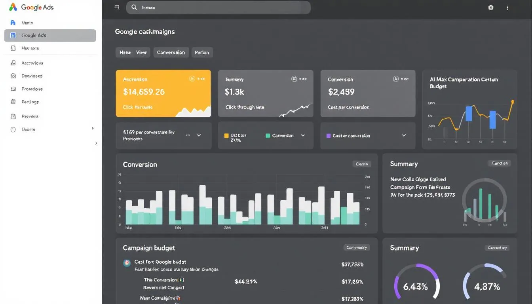The height and width of the screenshot is (304, 532).
Task: Click the person icon on the Conversion card
Action: tap(396, 79)
